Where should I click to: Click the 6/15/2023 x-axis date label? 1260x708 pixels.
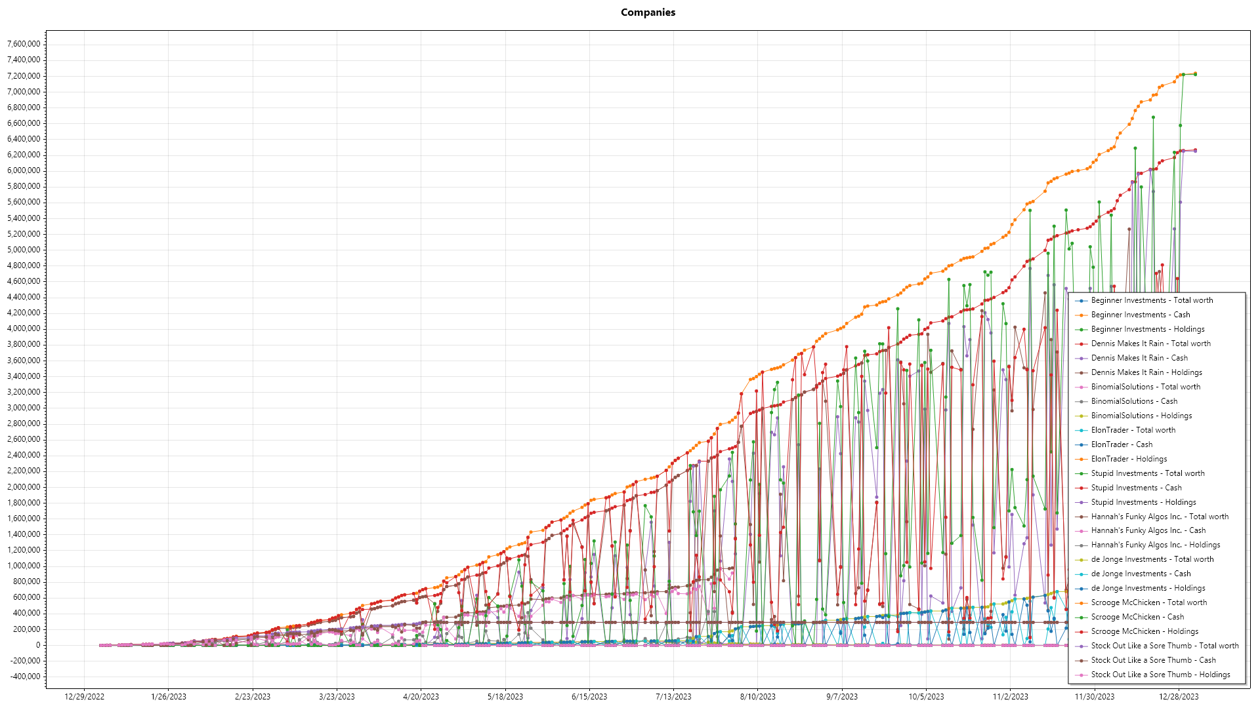589,697
